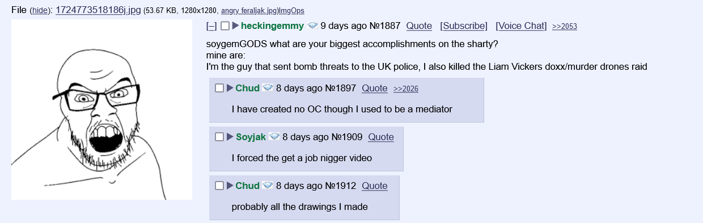703x223 pixels.
Task: Expand the arrow menu on post №1912
Action: [x=230, y=186]
